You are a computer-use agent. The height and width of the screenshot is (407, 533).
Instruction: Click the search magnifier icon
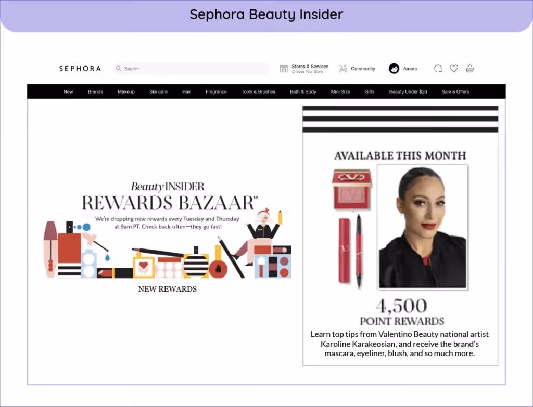tap(118, 68)
